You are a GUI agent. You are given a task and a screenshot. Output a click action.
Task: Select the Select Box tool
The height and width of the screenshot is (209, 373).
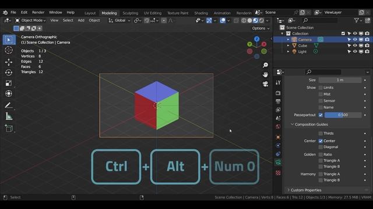tap(9, 39)
